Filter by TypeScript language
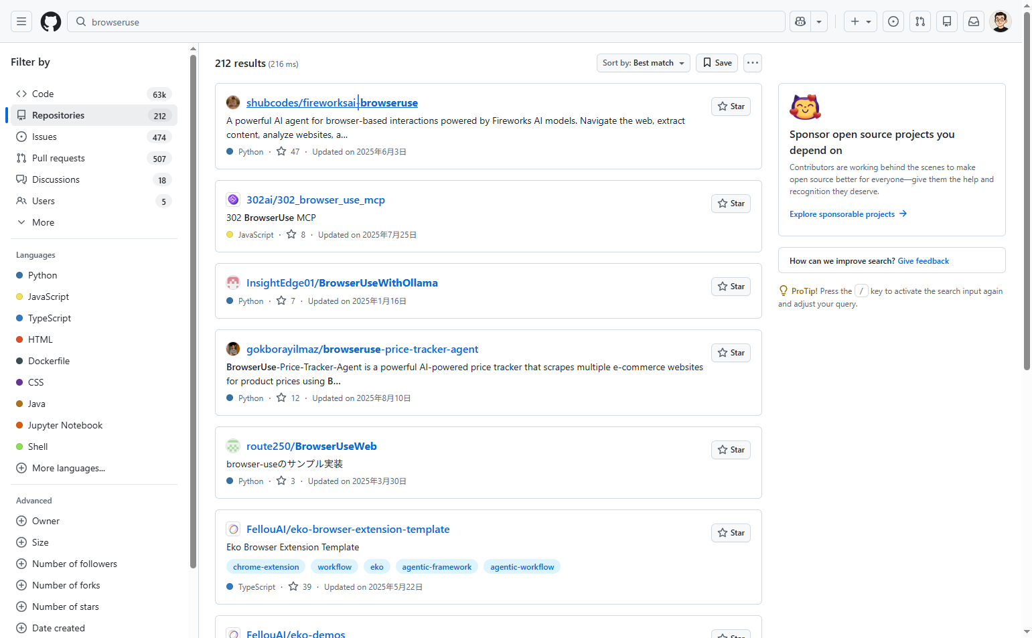This screenshot has height=638, width=1032. point(94,318)
